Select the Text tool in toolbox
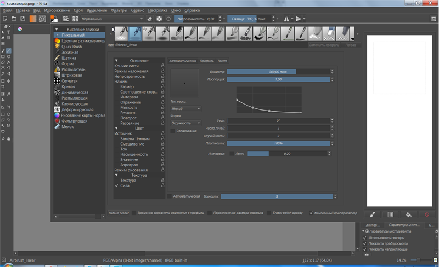 click(9, 32)
